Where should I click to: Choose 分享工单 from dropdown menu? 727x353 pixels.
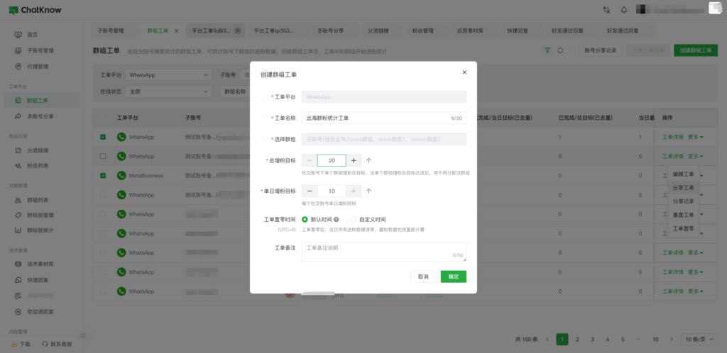[x=684, y=188]
